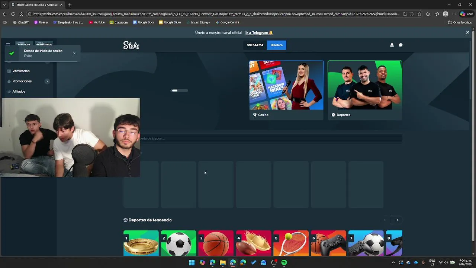476x268 pixels.
Task: Open Promociones in the sidebar
Action: pos(22,81)
